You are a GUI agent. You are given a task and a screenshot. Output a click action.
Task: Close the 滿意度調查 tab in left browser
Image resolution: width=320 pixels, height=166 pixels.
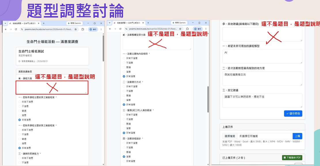coord(39,23)
